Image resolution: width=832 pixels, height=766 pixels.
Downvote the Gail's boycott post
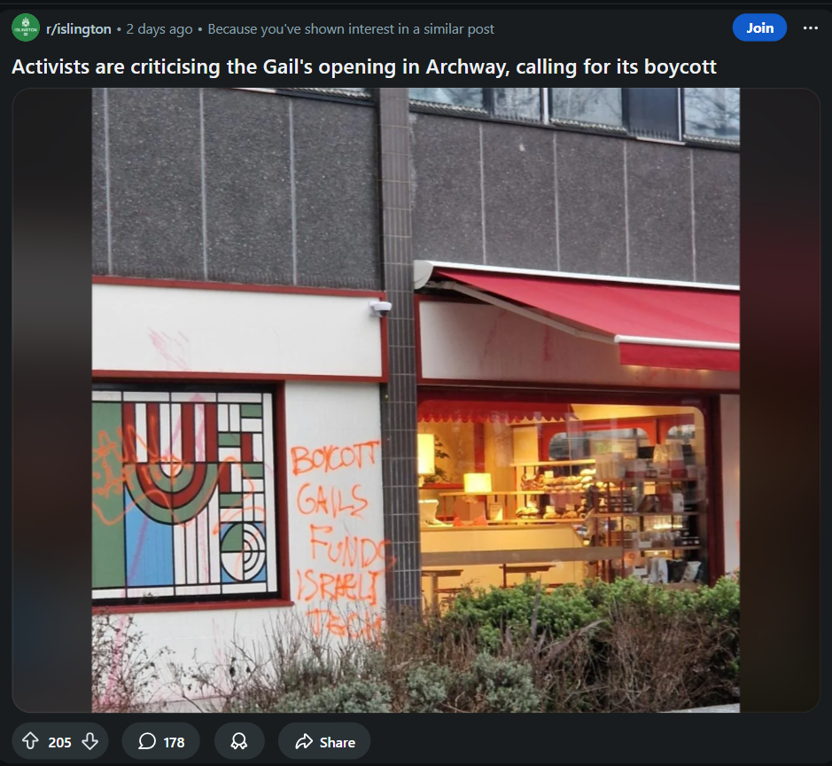pos(90,741)
